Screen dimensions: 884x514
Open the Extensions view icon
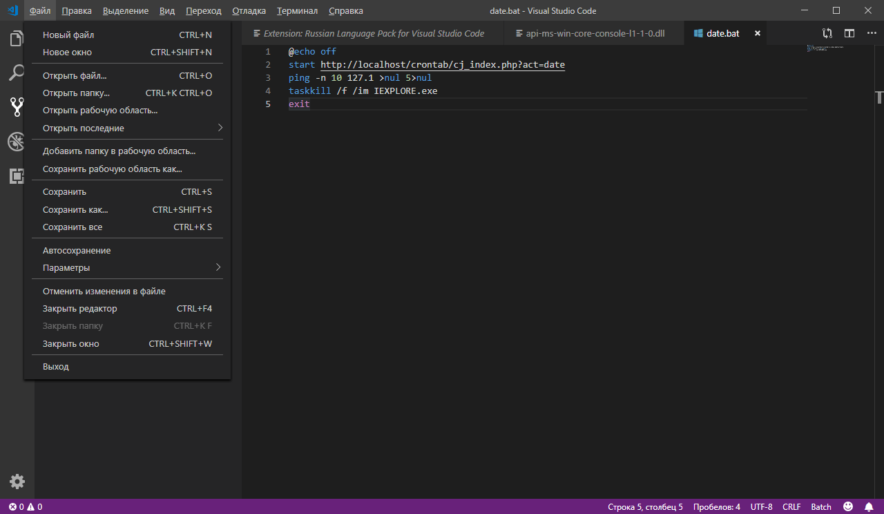point(17,176)
